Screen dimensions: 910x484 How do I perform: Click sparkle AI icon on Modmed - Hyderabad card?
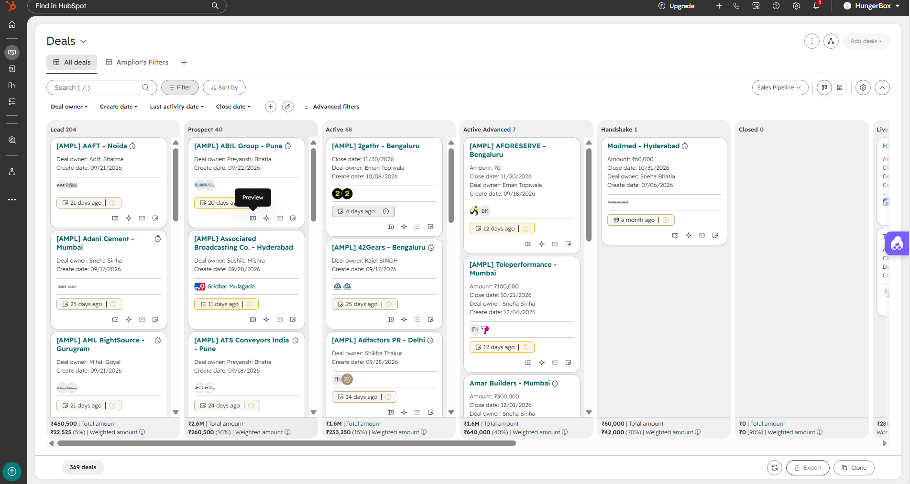coord(689,235)
